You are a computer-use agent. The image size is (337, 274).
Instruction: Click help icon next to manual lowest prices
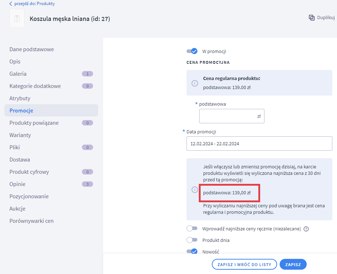pos(306,229)
